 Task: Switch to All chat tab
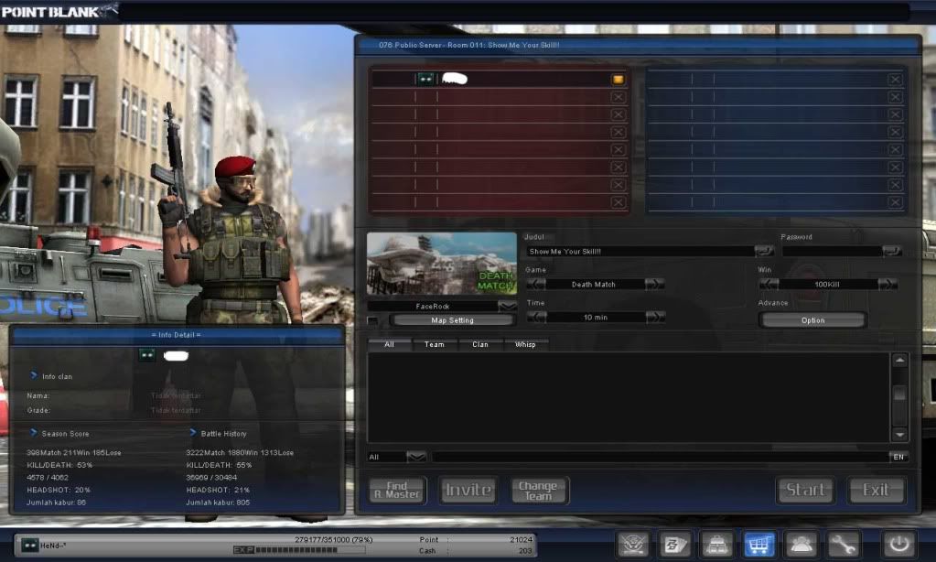[x=389, y=344]
